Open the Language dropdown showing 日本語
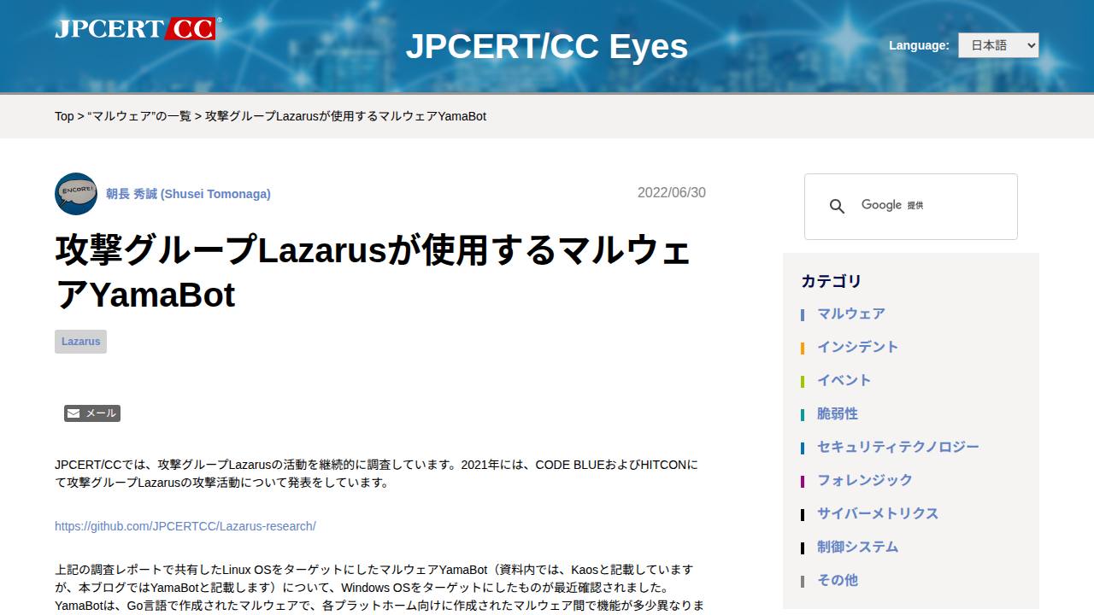This screenshot has width=1094, height=615. 998,45
